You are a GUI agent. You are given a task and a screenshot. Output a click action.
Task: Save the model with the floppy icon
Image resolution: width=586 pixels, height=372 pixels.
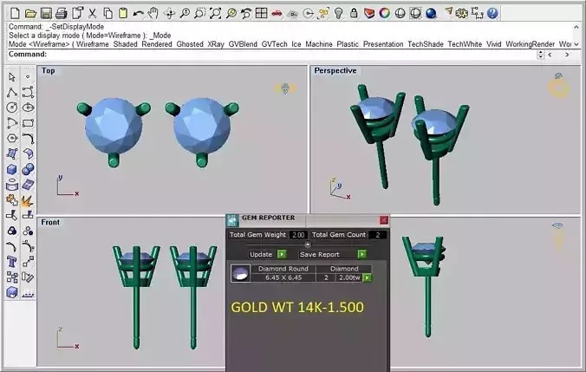pyautogui.click(x=46, y=14)
